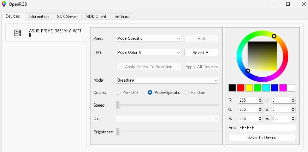Click the Select All button

pos(202,53)
